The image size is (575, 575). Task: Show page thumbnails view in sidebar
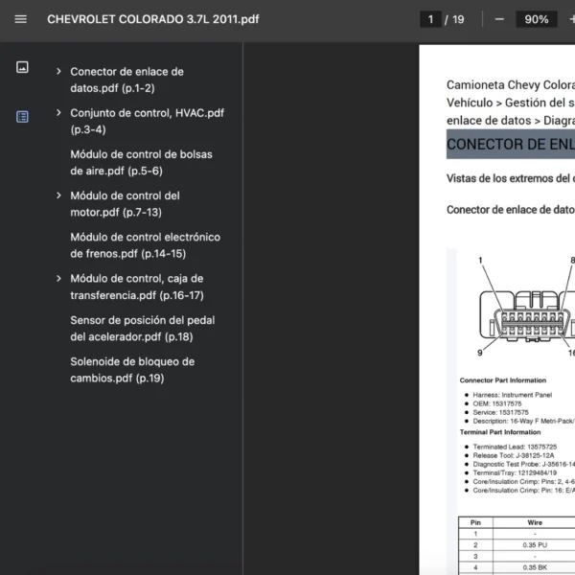tap(22, 67)
